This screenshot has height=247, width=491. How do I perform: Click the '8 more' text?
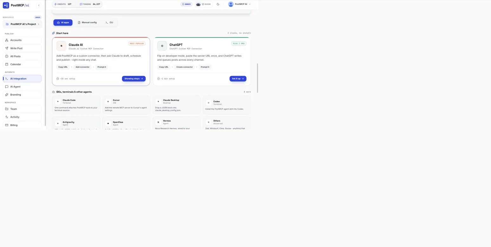tap(247, 92)
